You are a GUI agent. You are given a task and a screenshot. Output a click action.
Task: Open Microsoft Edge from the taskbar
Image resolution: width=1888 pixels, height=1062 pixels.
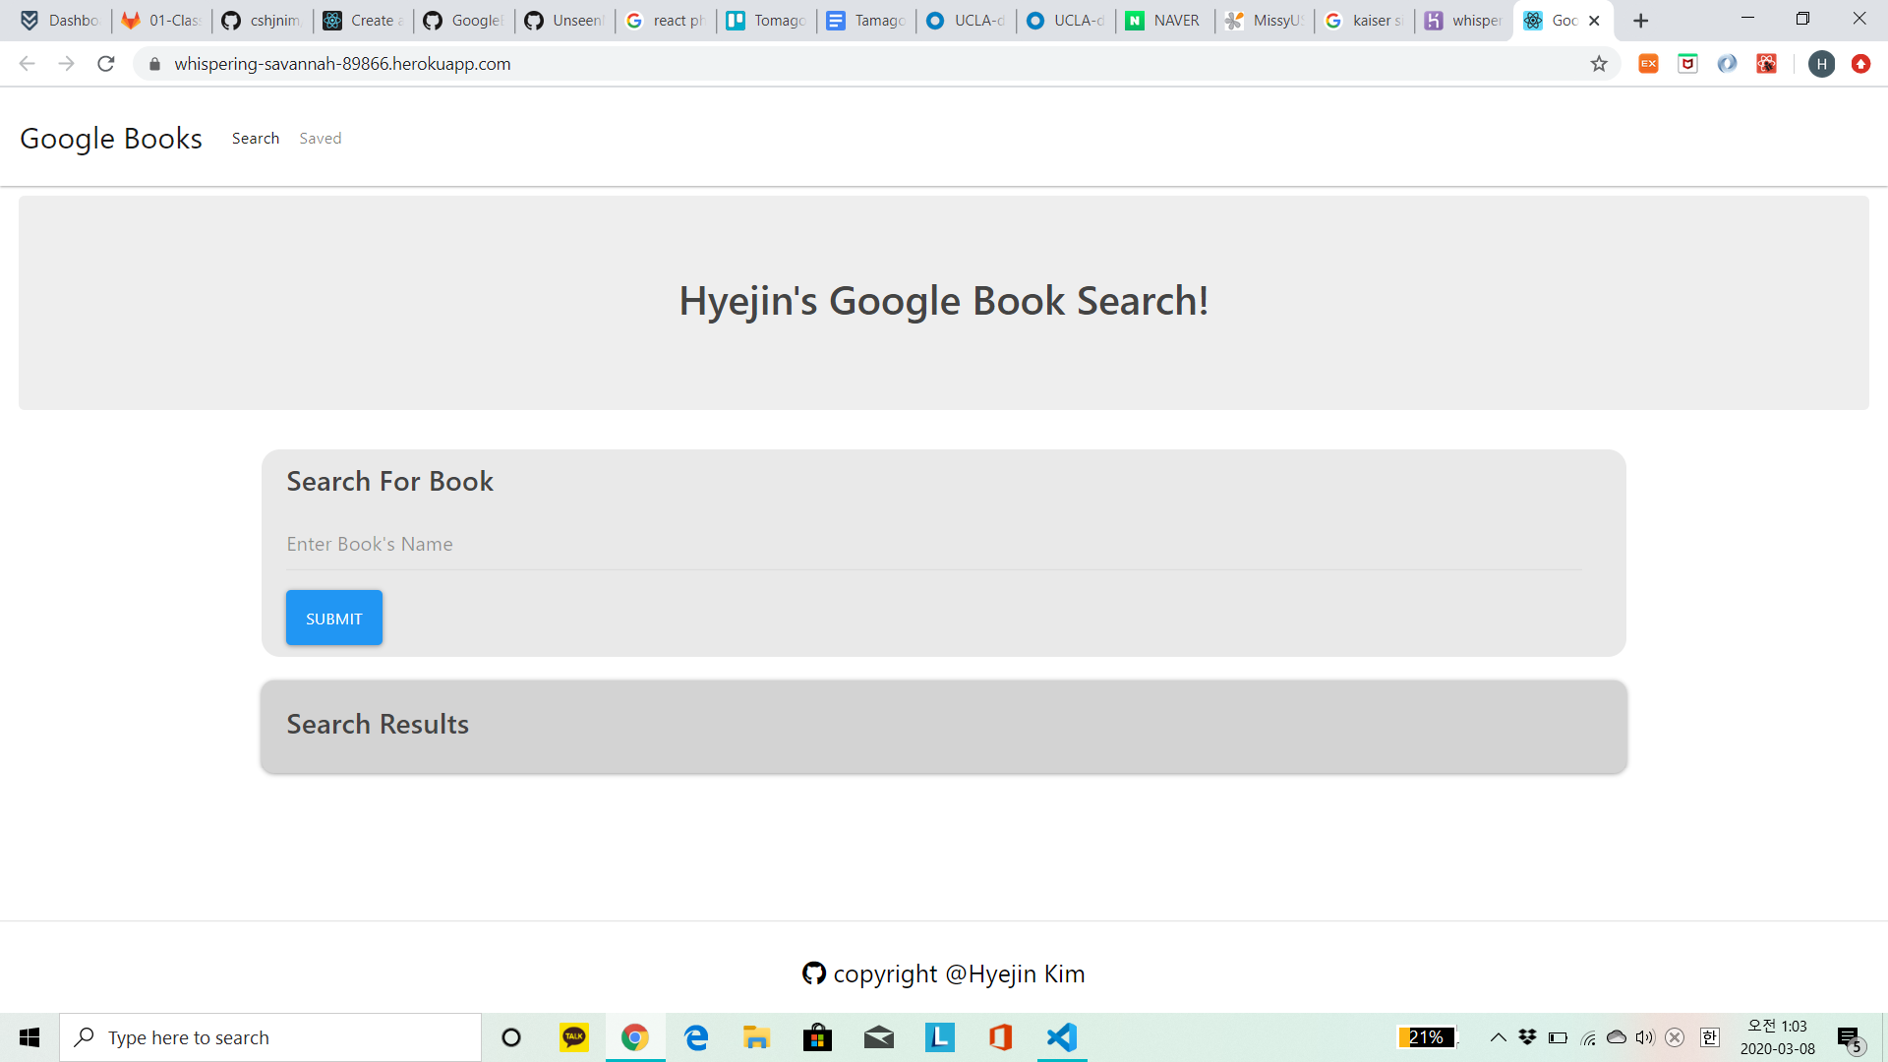(x=696, y=1037)
